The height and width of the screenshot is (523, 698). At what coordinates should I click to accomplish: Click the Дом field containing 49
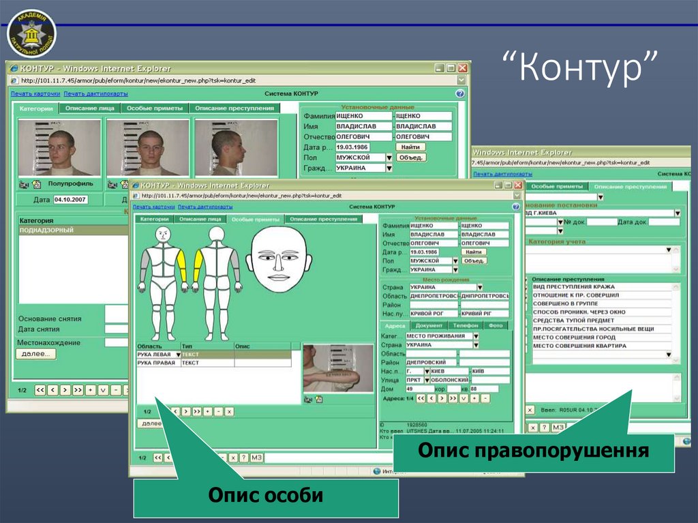coord(419,389)
